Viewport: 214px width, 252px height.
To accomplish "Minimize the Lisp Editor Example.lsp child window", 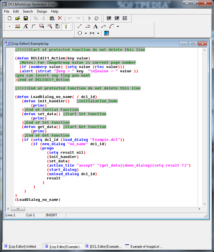I will (183, 43).
